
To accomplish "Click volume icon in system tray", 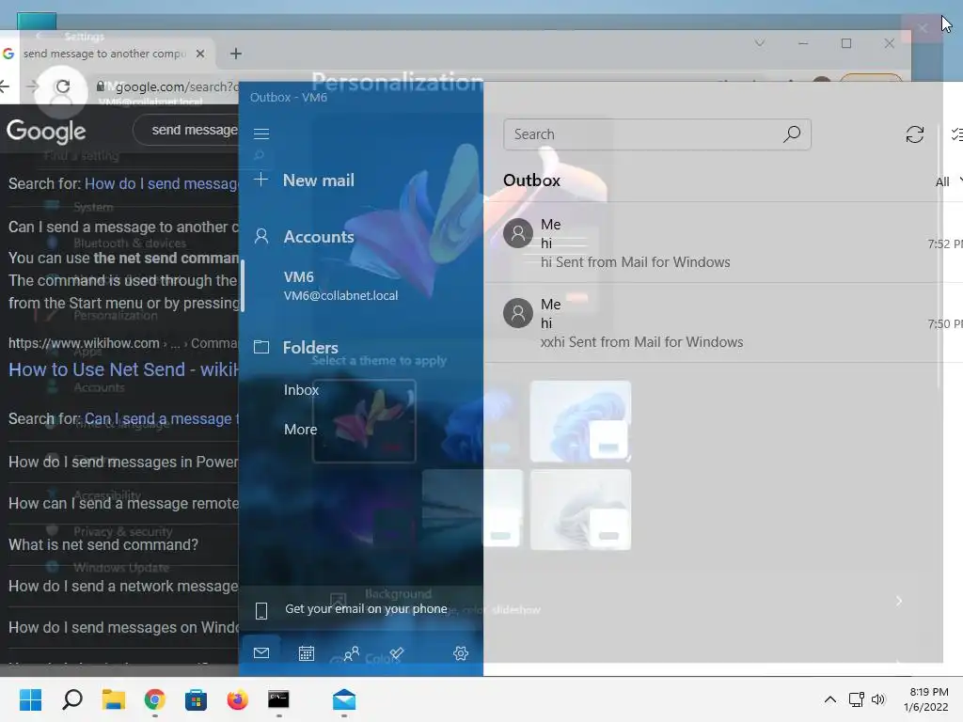I will [878, 699].
